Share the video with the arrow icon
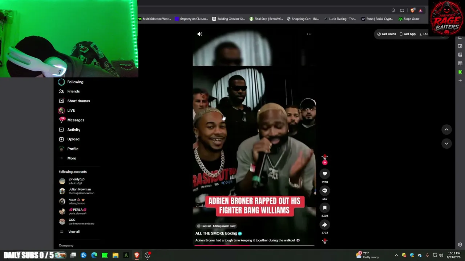 (325, 225)
